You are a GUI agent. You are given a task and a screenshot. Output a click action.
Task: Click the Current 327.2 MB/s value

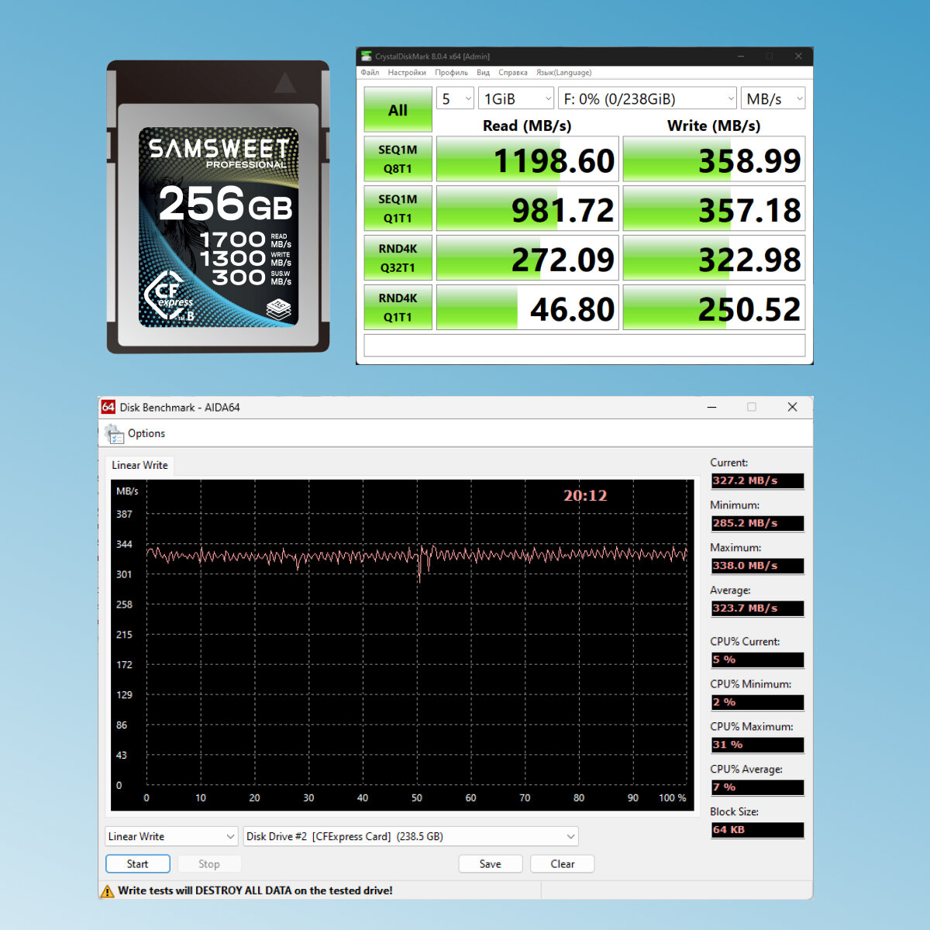coord(757,480)
